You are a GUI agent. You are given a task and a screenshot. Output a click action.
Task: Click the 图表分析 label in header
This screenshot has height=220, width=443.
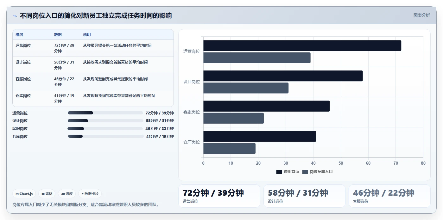click(x=421, y=15)
